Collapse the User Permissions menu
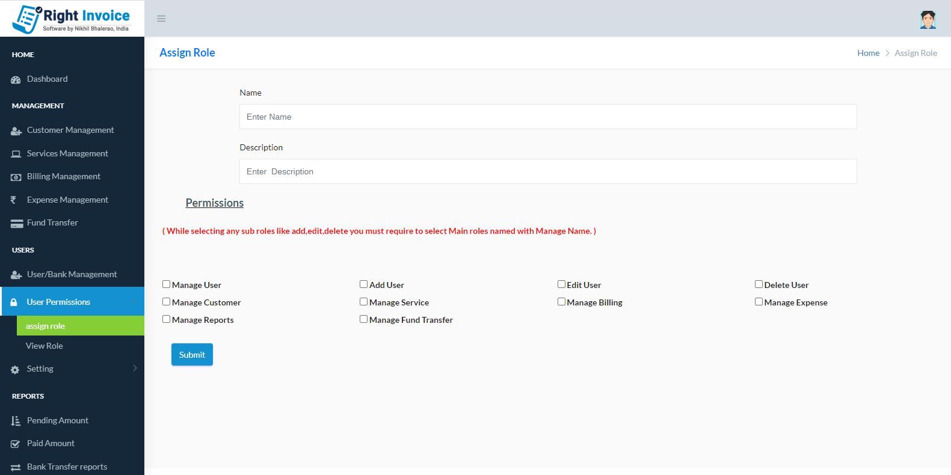 click(72, 302)
